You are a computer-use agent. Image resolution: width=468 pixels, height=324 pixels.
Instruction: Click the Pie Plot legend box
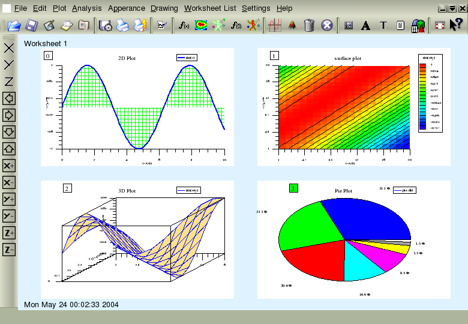tap(405, 190)
